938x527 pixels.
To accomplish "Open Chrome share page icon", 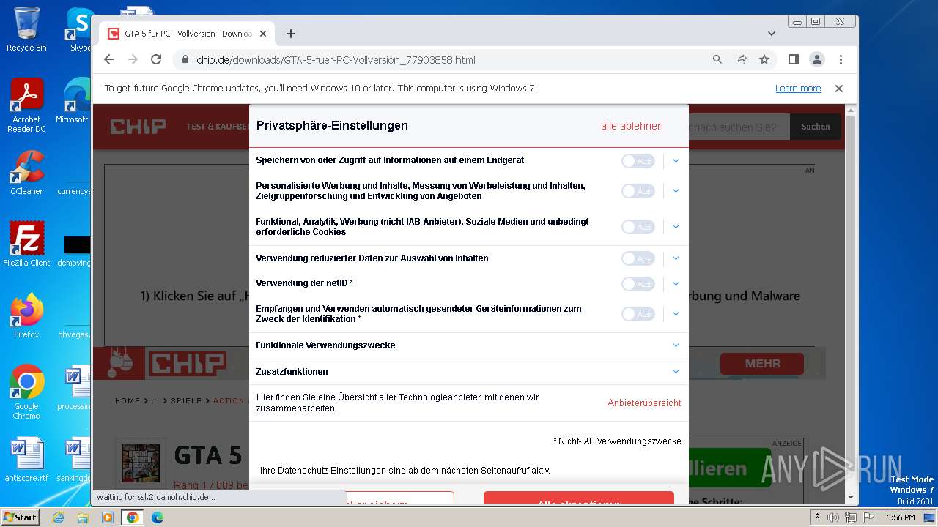I will (x=741, y=60).
